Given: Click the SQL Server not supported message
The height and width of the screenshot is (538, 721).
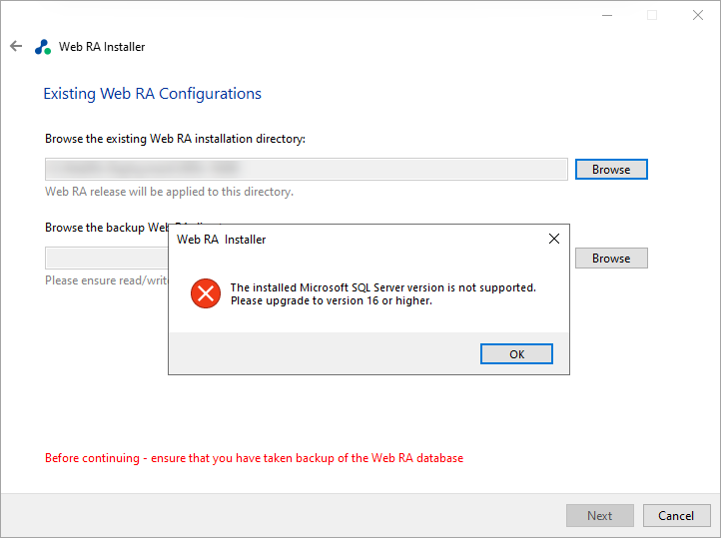Looking at the screenshot, I should [x=382, y=293].
